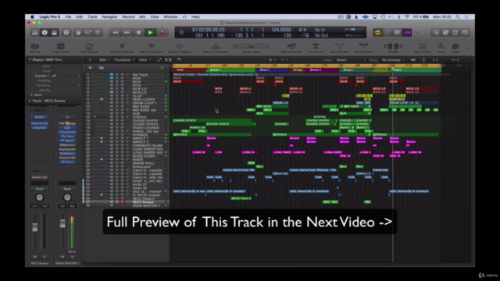The width and height of the screenshot is (500, 281).
Task: Toggle the Count-in 1234 button
Action: pos(406,33)
